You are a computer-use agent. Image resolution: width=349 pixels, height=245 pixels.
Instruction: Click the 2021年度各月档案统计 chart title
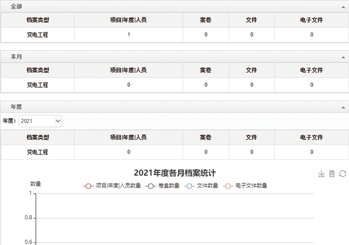click(174, 173)
